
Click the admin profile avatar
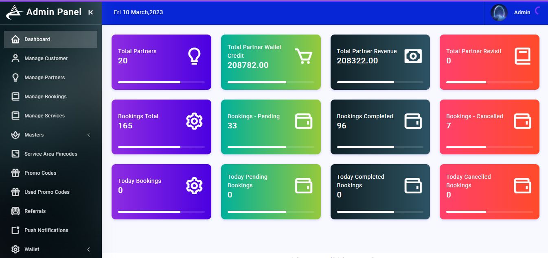tap(499, 13)
